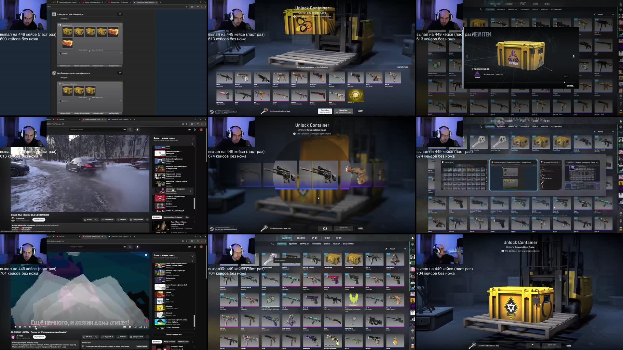Close the playlist panel beside ЗА ТОБОЙ ЦВЕТЫ video

192,256
